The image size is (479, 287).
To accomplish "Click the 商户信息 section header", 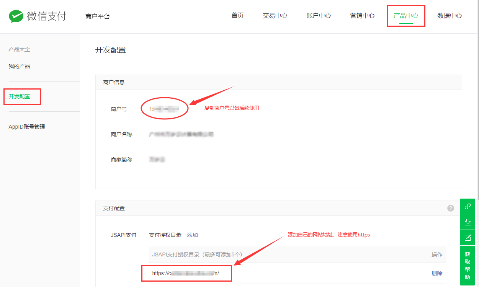I will 114,82.
